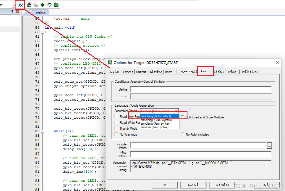
Task: Click the "while(1){" statement
Action: click(64, 131)
